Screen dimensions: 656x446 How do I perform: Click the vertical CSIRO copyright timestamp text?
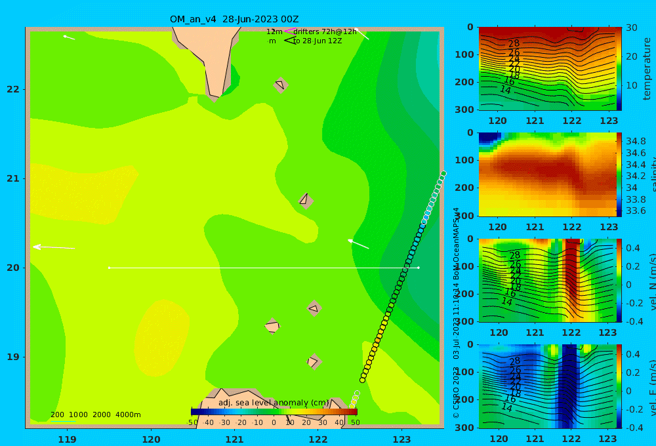tap(457, 313)
